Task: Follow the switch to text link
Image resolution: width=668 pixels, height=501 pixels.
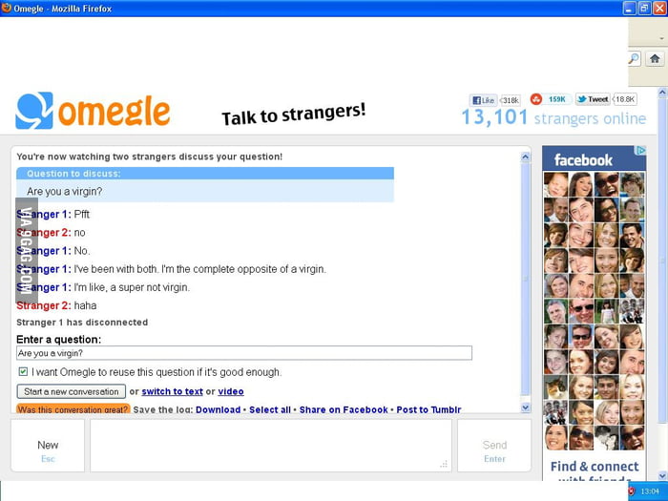Action: click(x=172, y=391)
